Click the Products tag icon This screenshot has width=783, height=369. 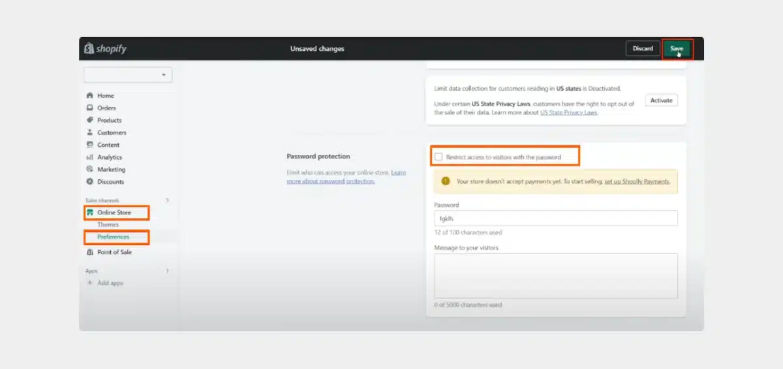coord(90,121)
